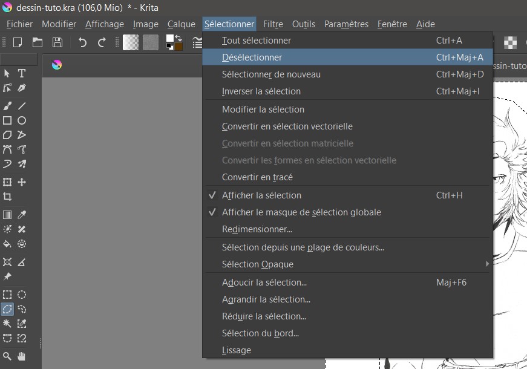This screenshot has height=369, width=527.
Task: Select the Freehand Path tool
Action: click(22, 149)
